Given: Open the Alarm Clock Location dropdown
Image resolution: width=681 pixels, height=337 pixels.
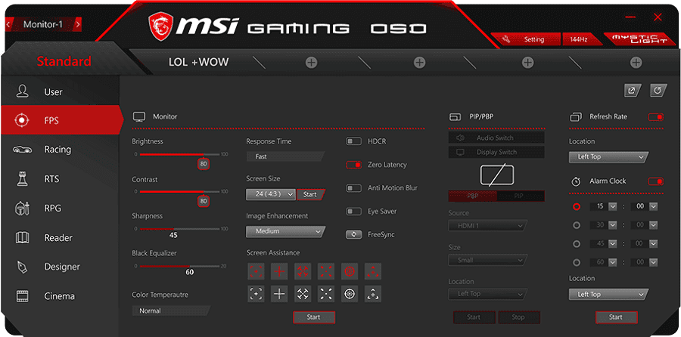Looking at the screenshot, I should (608, 295).
